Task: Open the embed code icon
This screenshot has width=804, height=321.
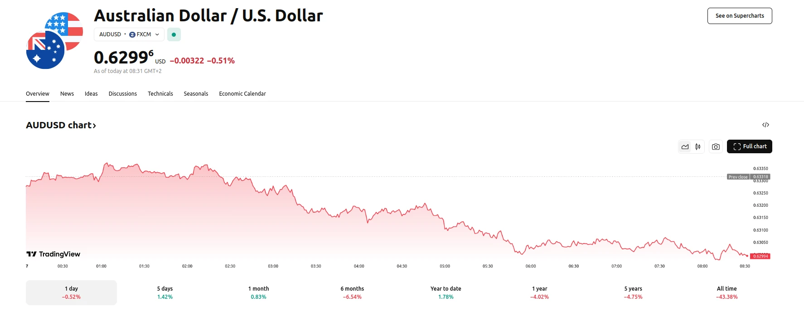Action: pos(765,125)
